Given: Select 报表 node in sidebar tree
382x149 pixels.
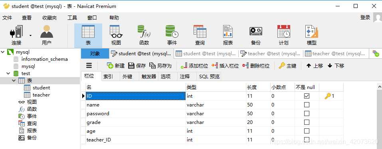Looking at the screenshot, I should [32, 131].
